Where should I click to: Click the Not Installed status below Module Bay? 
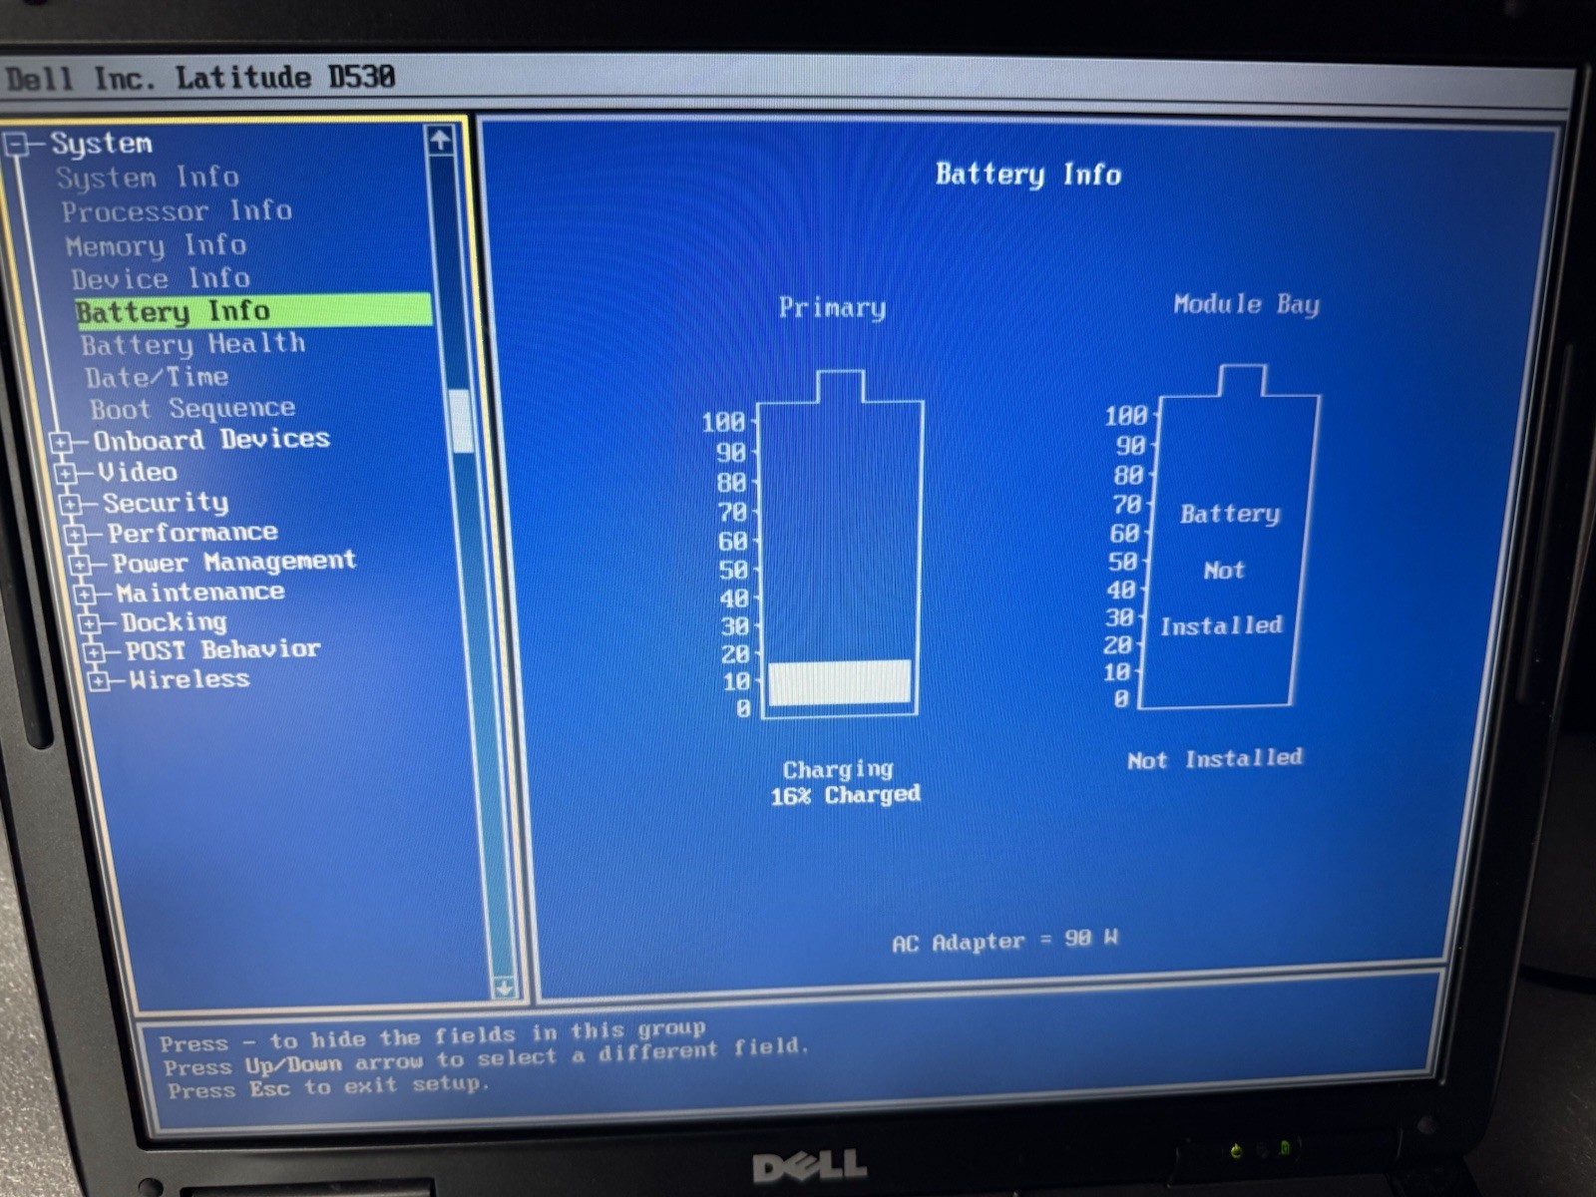click(1215, 759)
